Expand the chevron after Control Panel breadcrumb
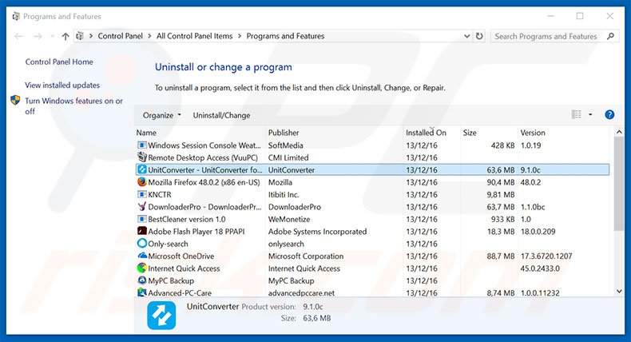Screen dimensions: 631x342 coord(149,36)
